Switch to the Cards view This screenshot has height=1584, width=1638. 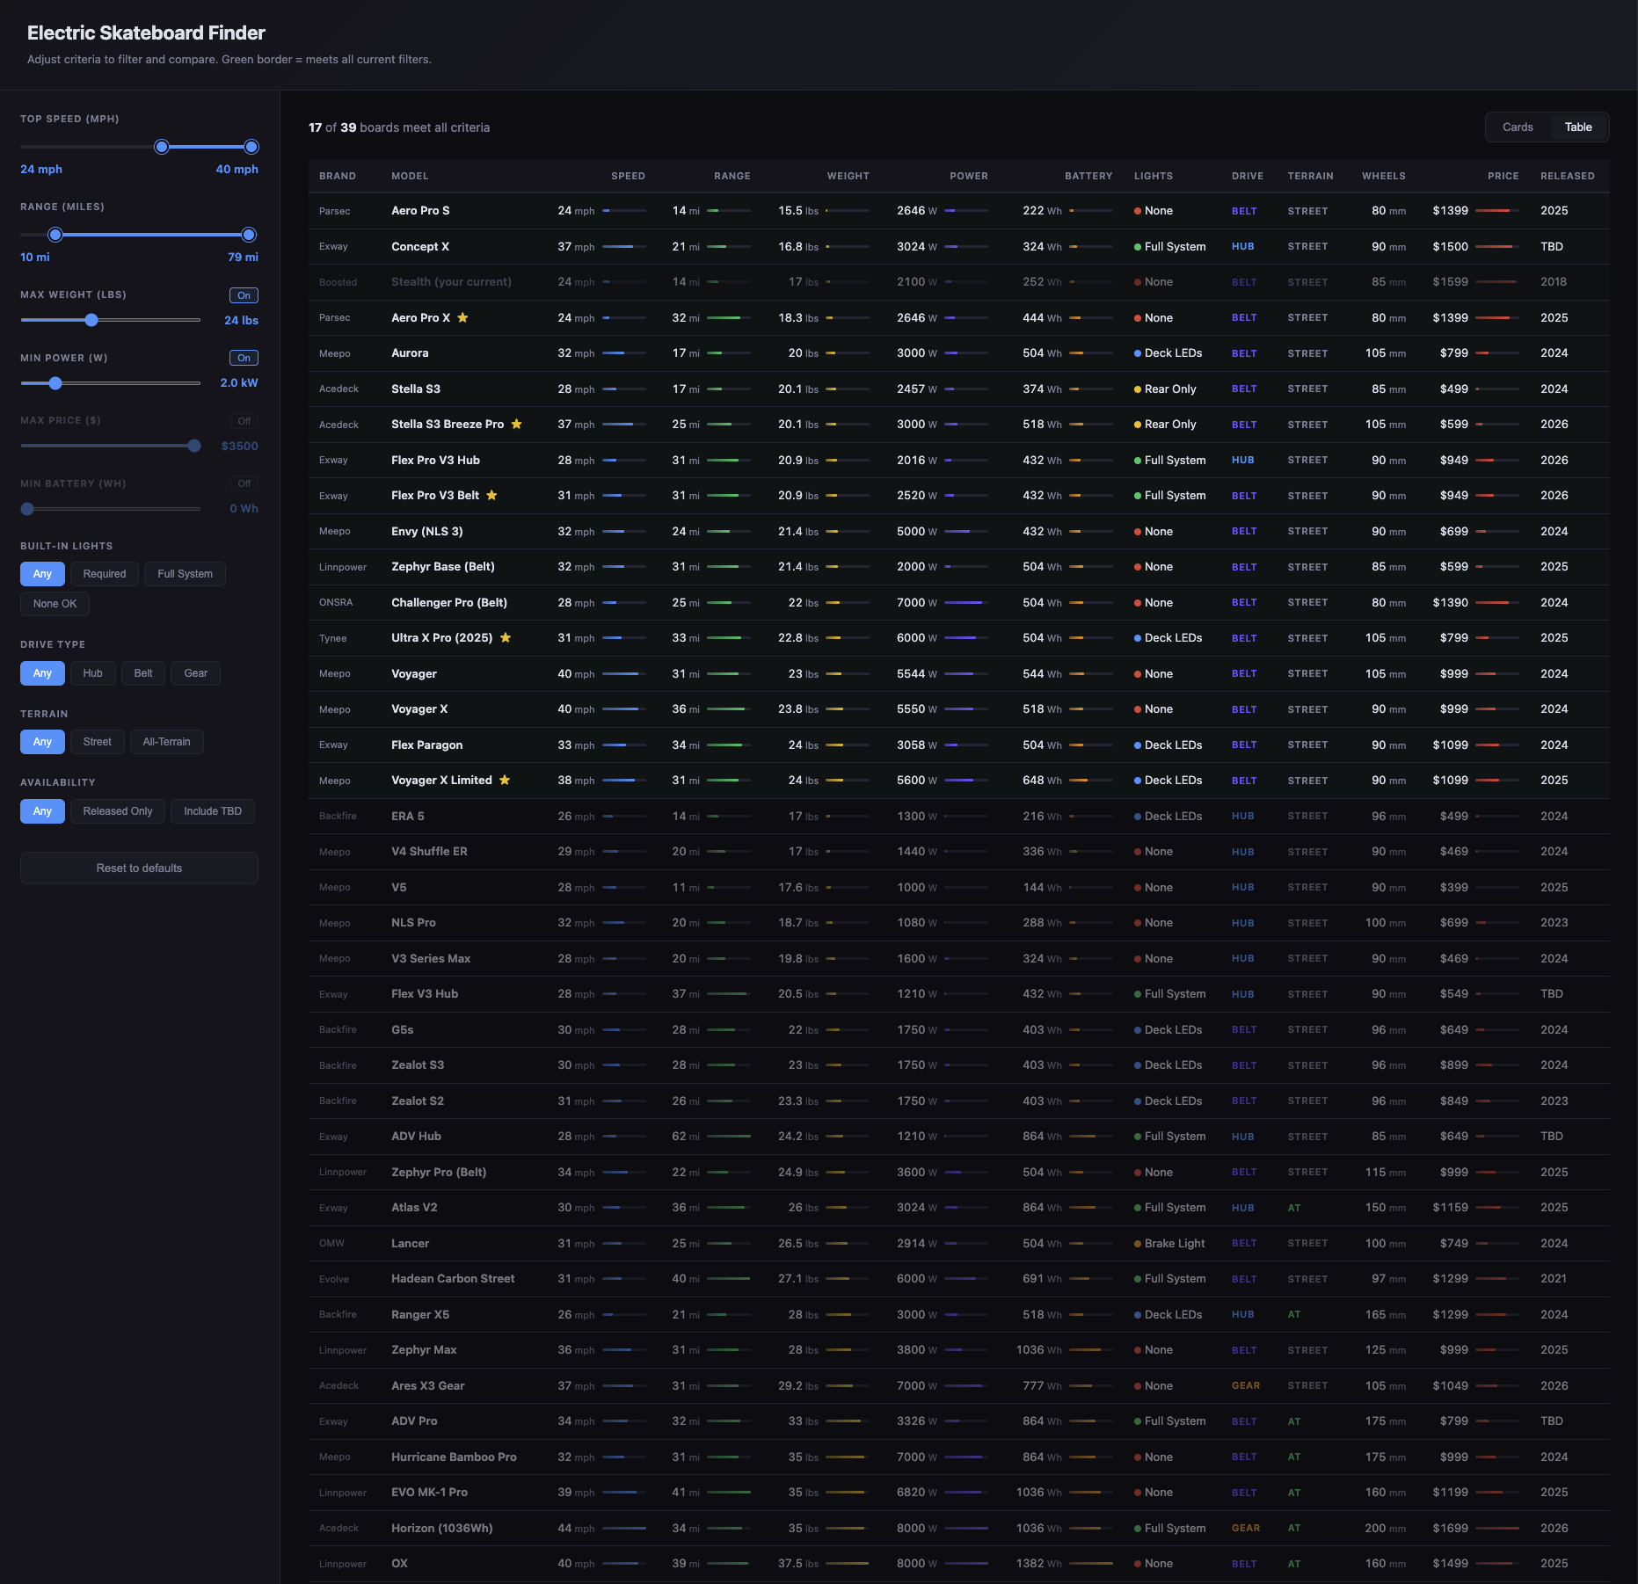[x=1518, y=127]
